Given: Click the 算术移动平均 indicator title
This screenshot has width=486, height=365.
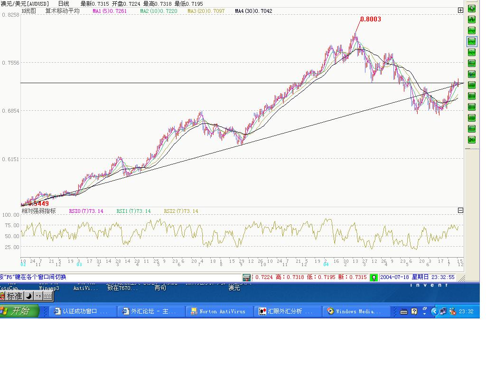Looking at the screenshot, I should tap(62, 11).
